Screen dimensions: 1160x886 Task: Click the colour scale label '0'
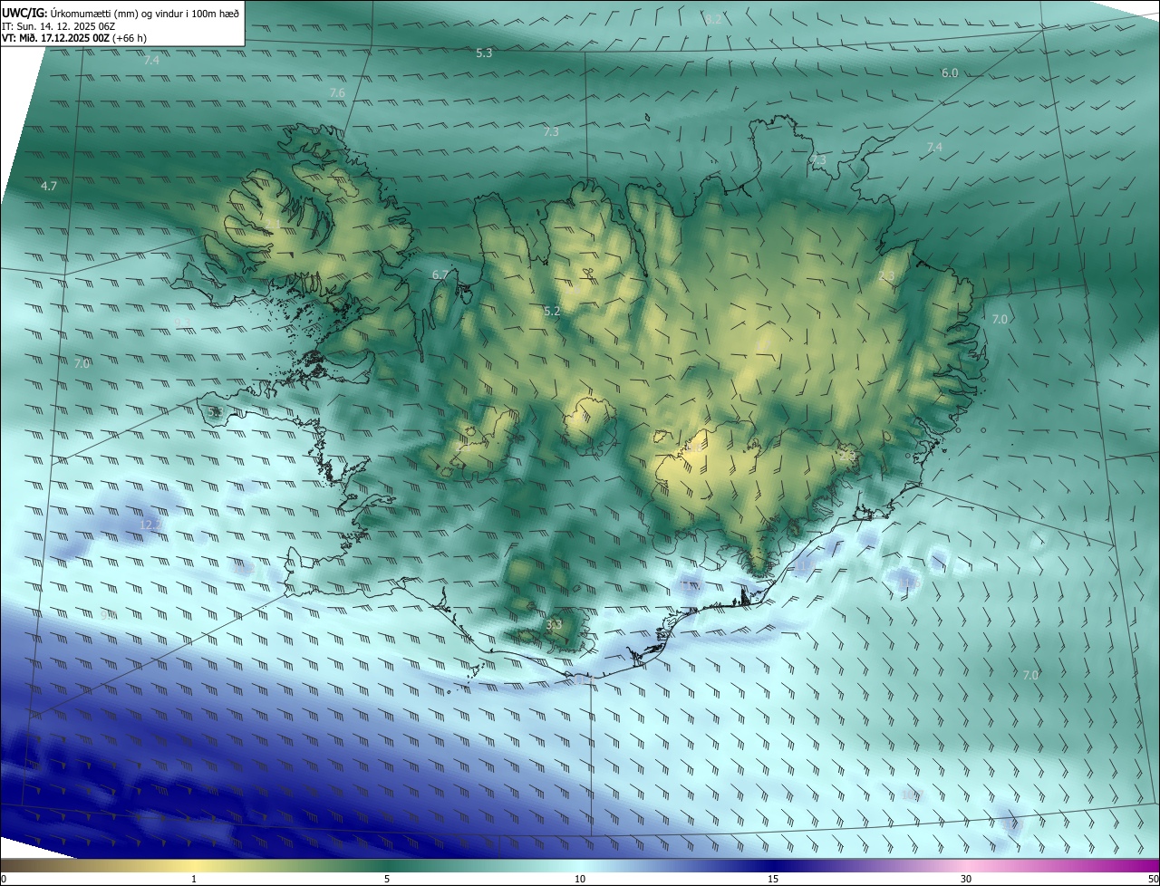[3, 880]
